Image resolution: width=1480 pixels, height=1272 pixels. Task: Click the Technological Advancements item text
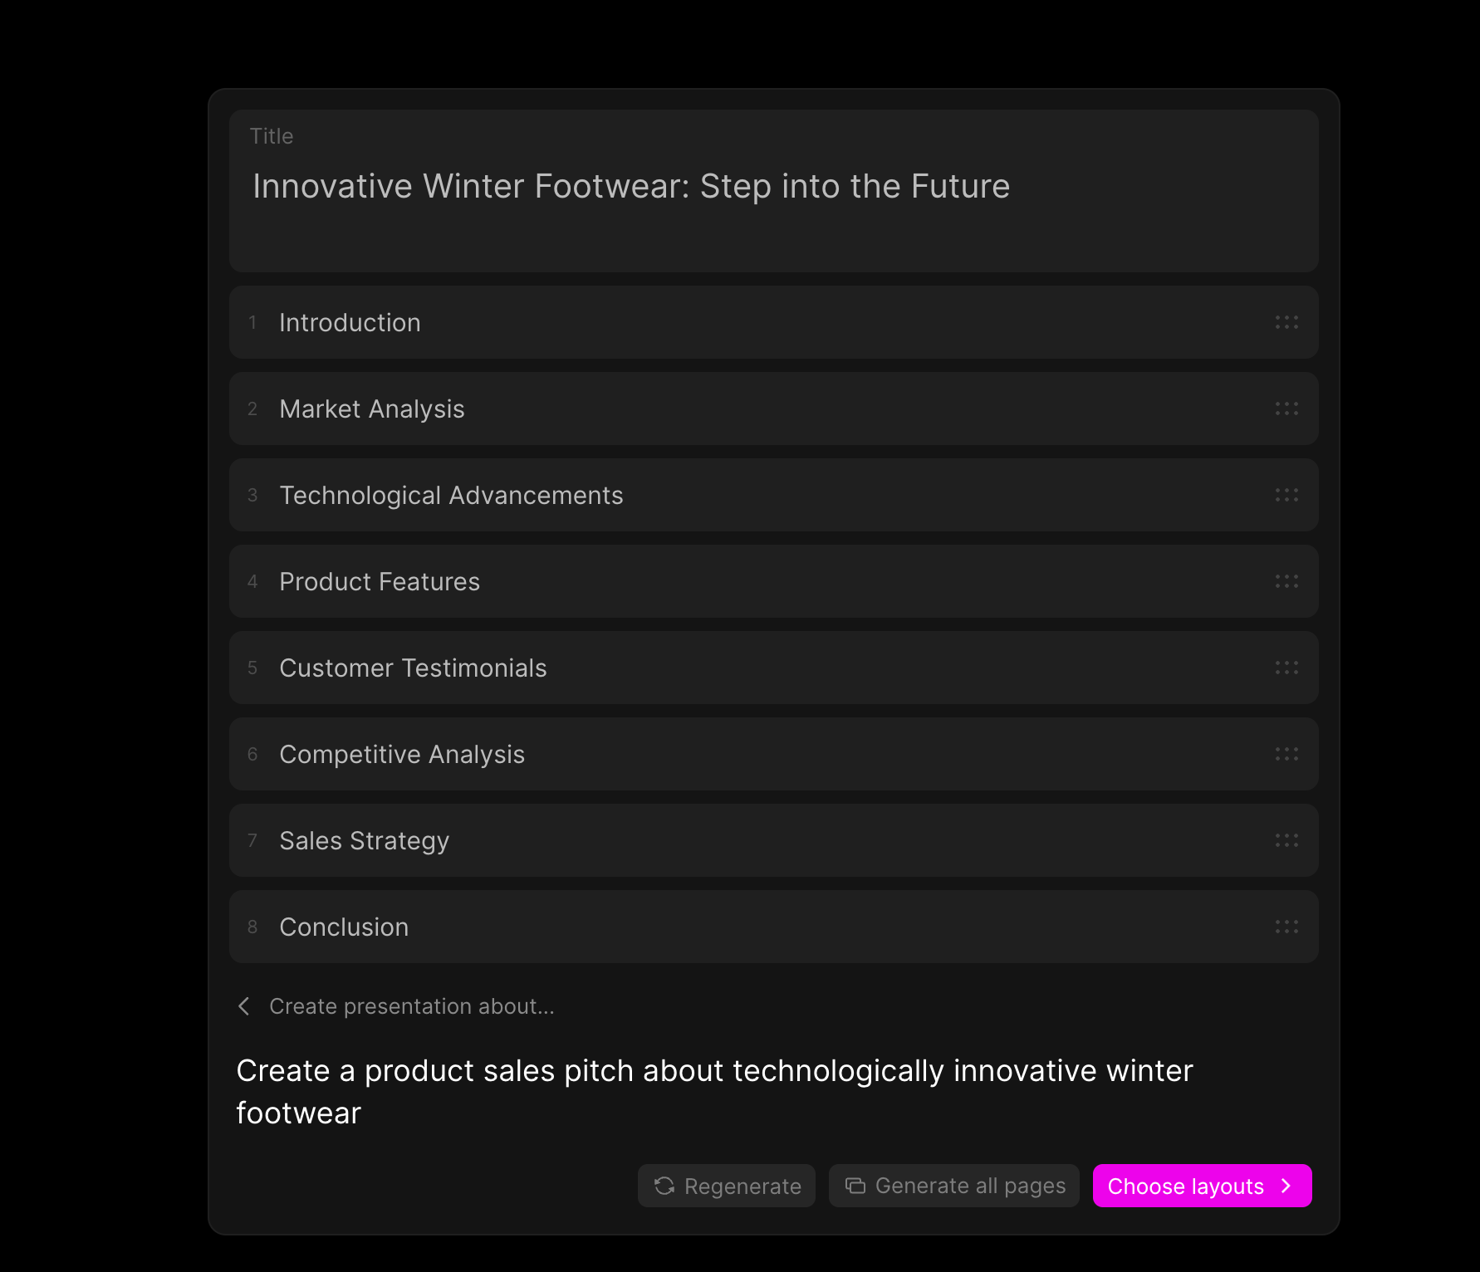click(x=451, y=495)
